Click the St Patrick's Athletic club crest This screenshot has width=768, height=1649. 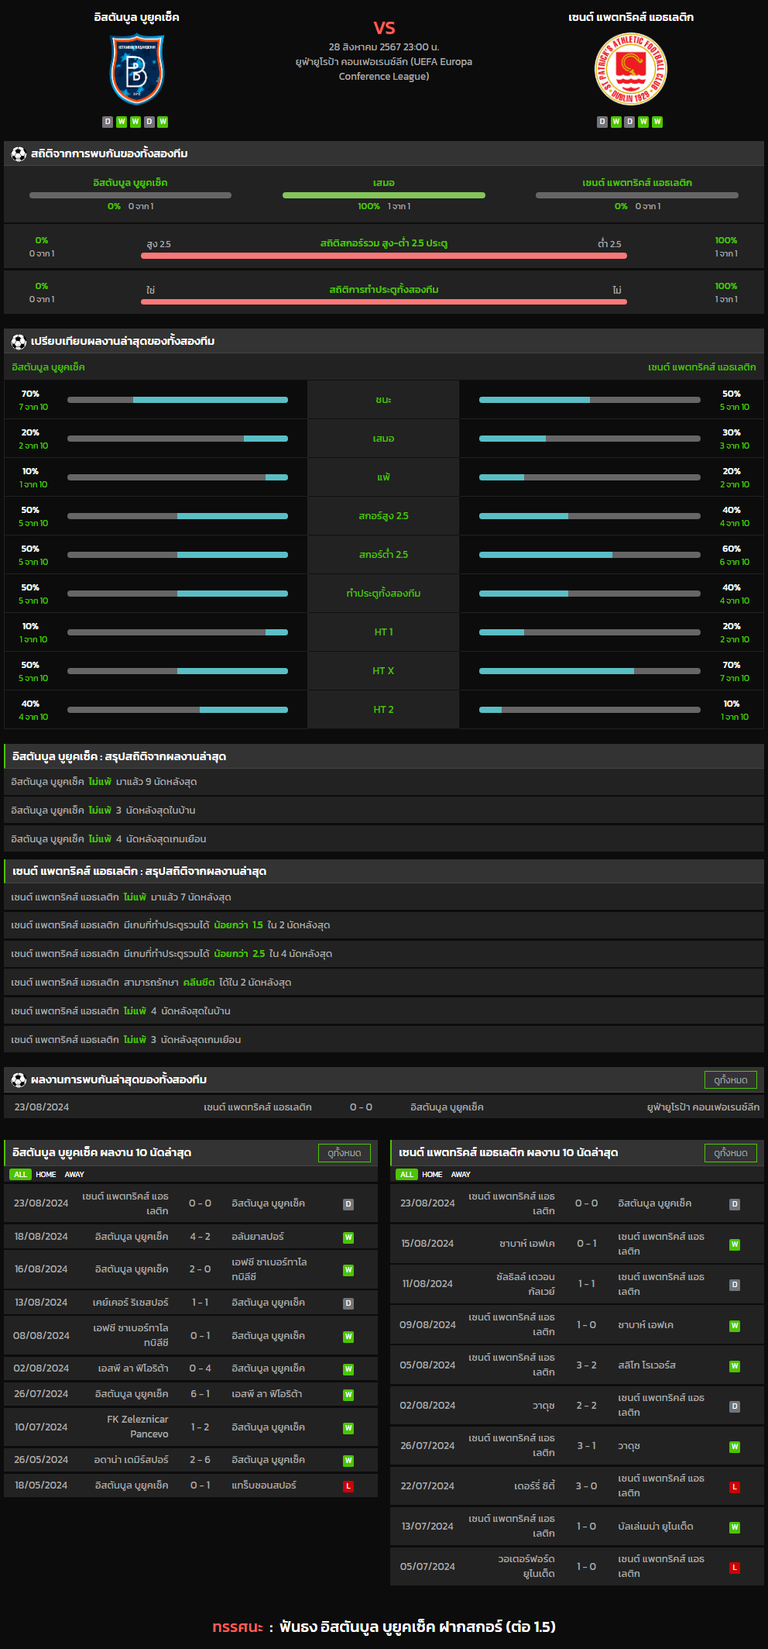click(631, 69)
